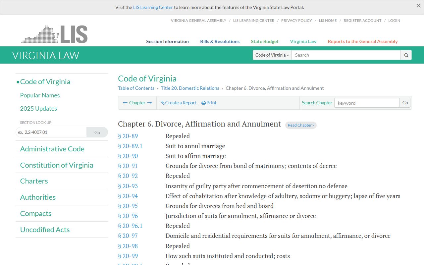424x265 pixels.
Task: Click the LIS Virginia logo
Action: coord(55,34)
